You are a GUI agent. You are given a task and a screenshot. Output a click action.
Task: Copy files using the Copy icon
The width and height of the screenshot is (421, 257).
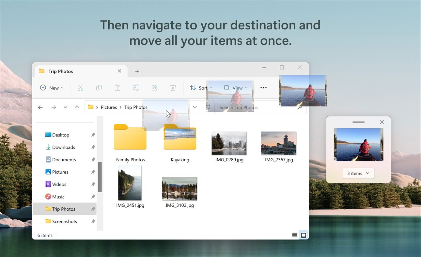99,88
